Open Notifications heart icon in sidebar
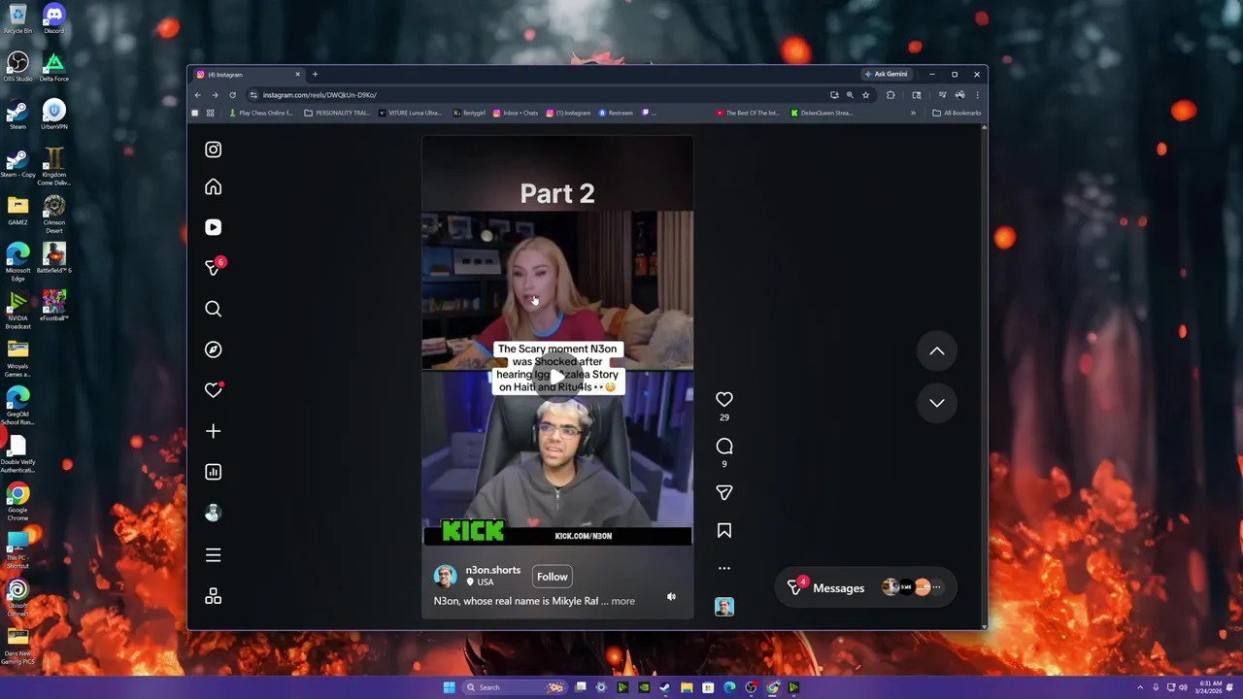The image size is (1243, 699). [213, 390]
